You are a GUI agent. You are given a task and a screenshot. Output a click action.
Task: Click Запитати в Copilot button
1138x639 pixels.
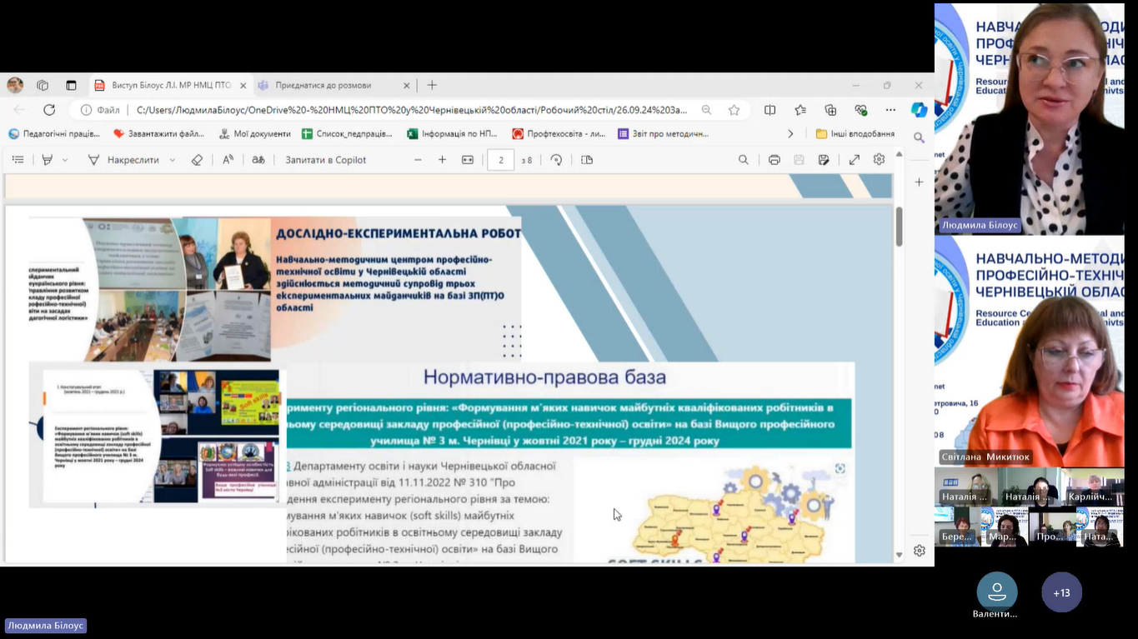click(325, 160)
